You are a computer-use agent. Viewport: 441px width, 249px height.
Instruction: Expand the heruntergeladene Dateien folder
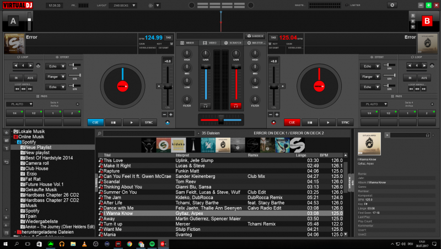[x=15, y=232]
